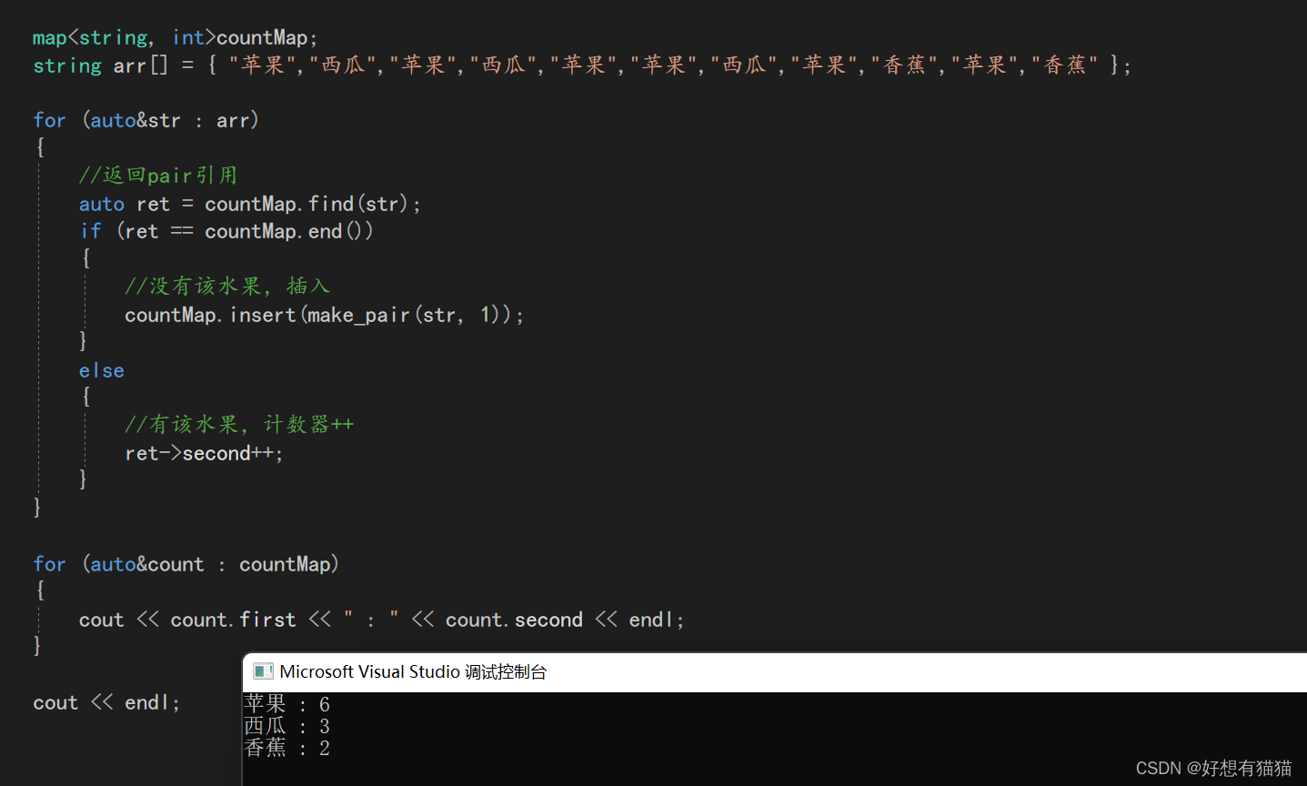Click the line 'for (auto&str : arr)'
1307x786 pixels.
(146, 120)
